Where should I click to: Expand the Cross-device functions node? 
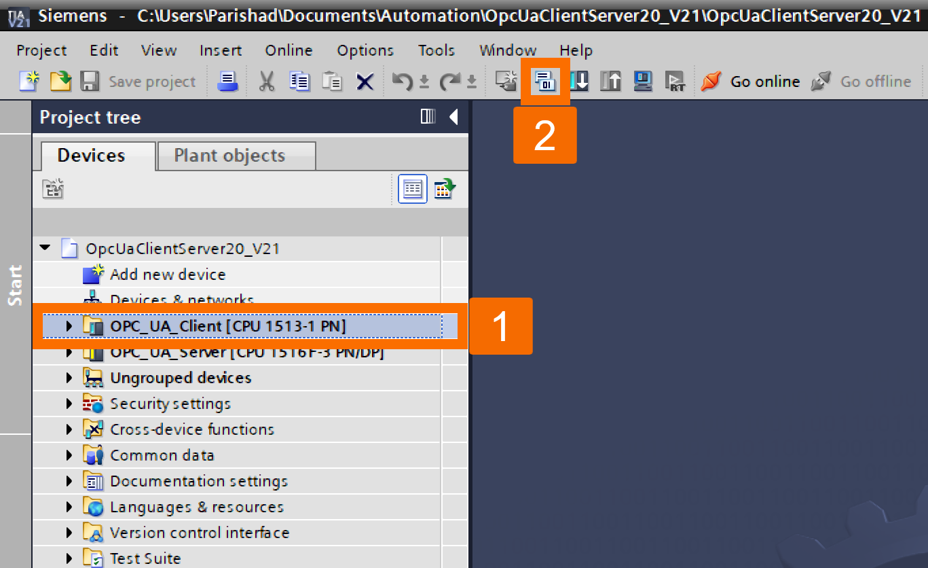pyautogui.click(x=69, y=429)
